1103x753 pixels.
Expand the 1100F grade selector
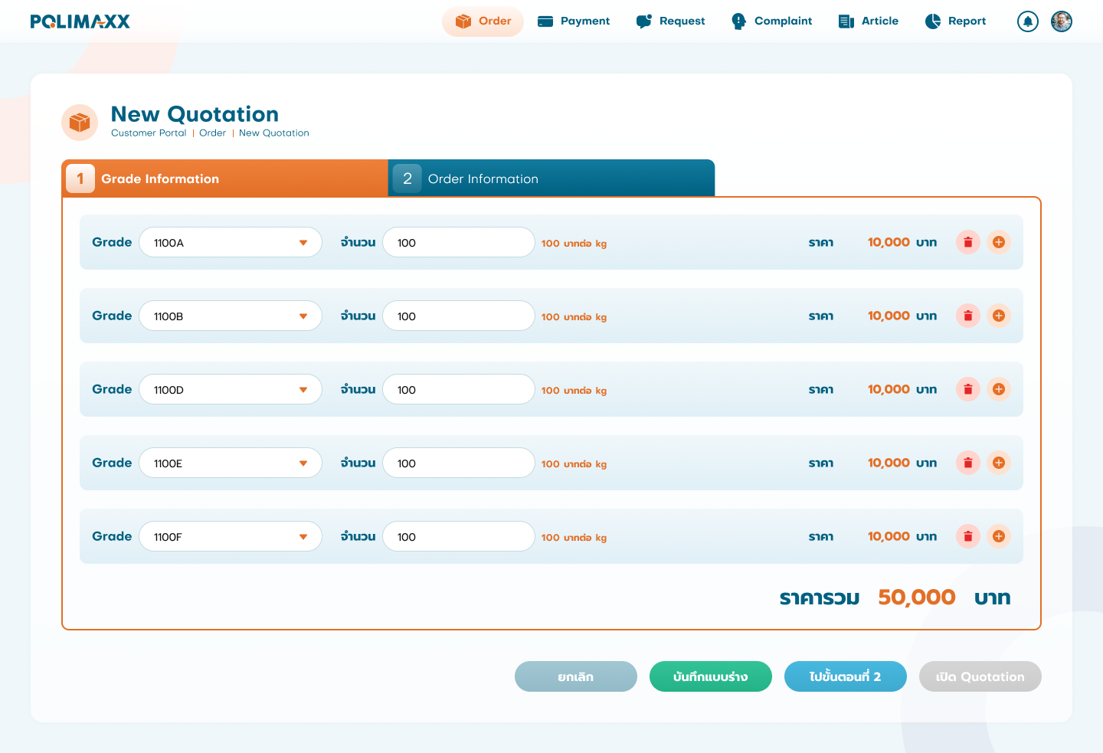[x=231, y=536]
